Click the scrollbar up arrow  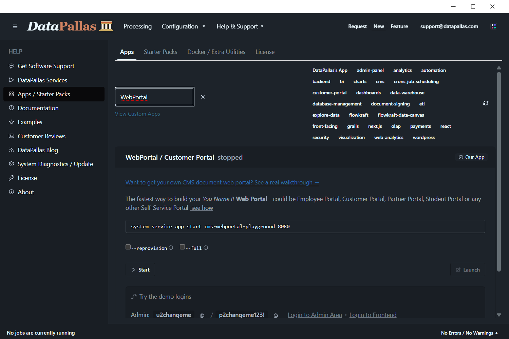(x=499, y=68)
